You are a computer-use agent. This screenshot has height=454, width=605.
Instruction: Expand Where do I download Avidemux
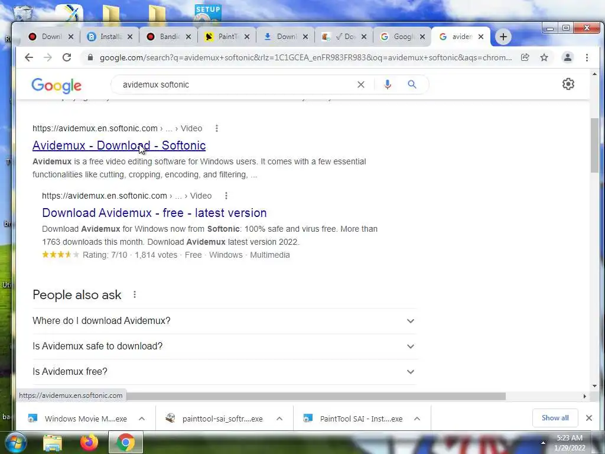224,321
